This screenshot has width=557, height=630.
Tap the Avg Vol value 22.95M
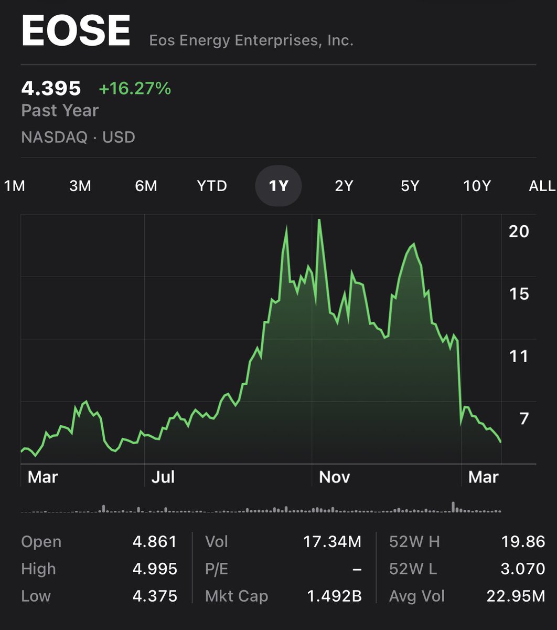pos(517,596)
